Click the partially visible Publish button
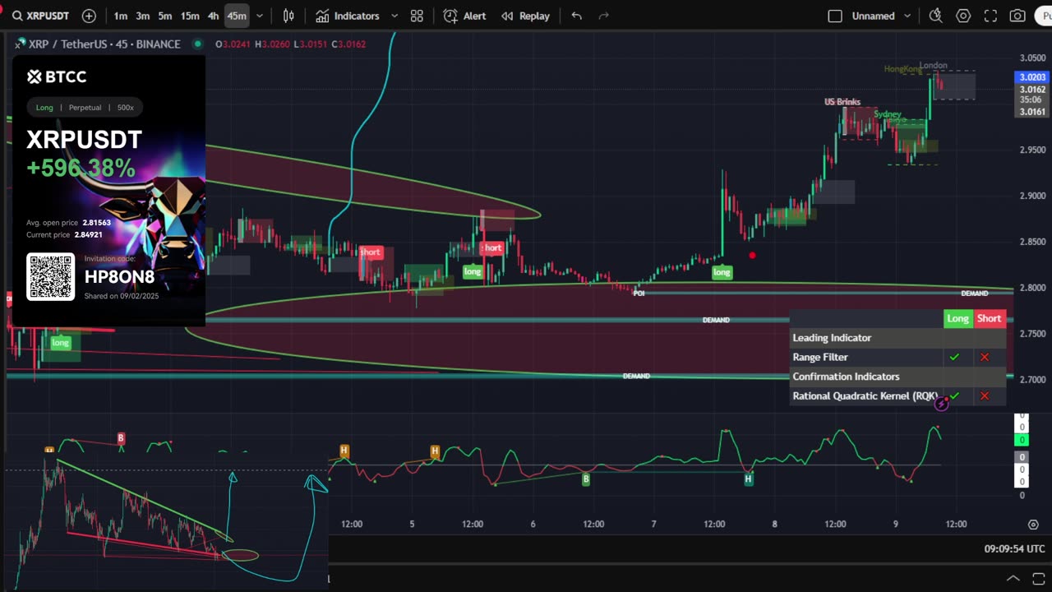The height and width of the screenshot is (592, 1052). (x=1043, y=16)
